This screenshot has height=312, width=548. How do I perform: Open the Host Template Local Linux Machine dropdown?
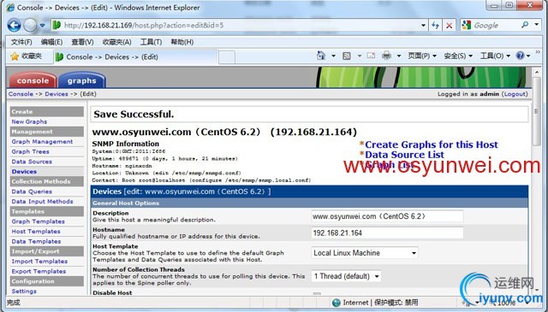tap(365, 253)
